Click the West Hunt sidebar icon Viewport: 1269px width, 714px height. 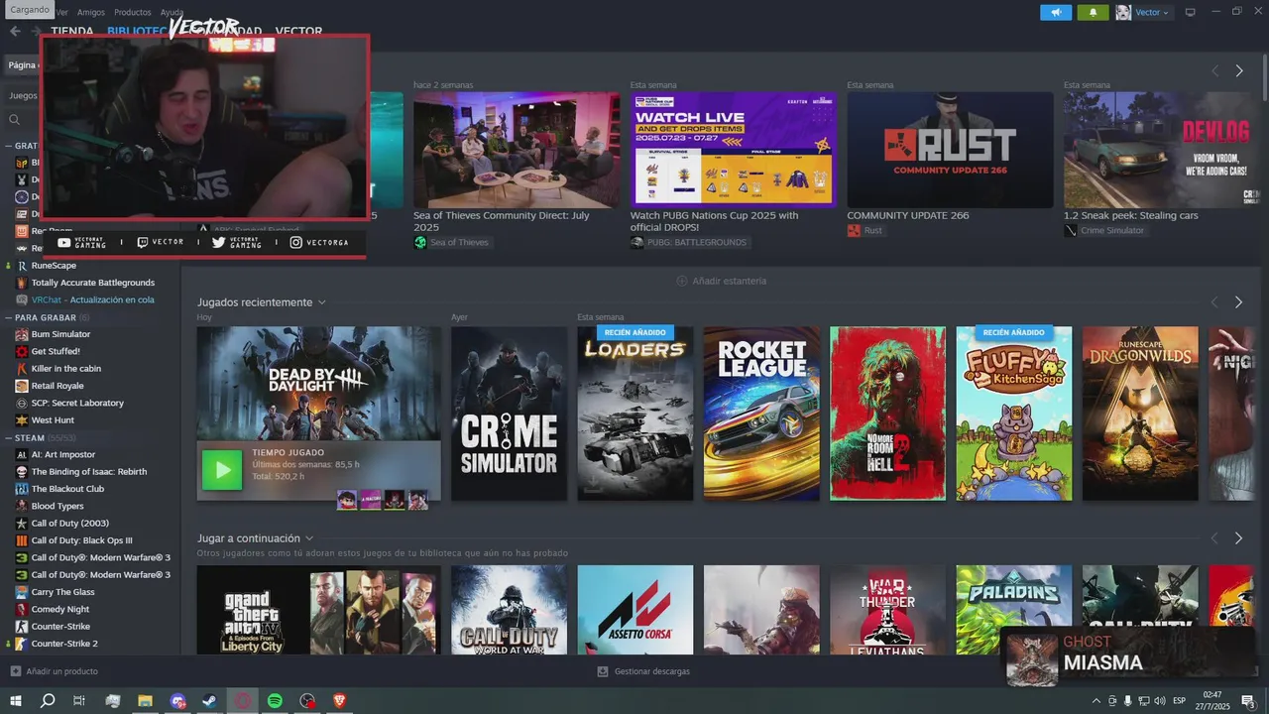point(22,419)
